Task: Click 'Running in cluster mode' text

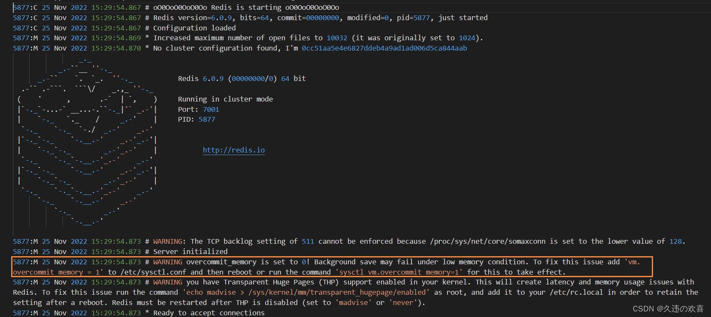Action: pos(226,99)
